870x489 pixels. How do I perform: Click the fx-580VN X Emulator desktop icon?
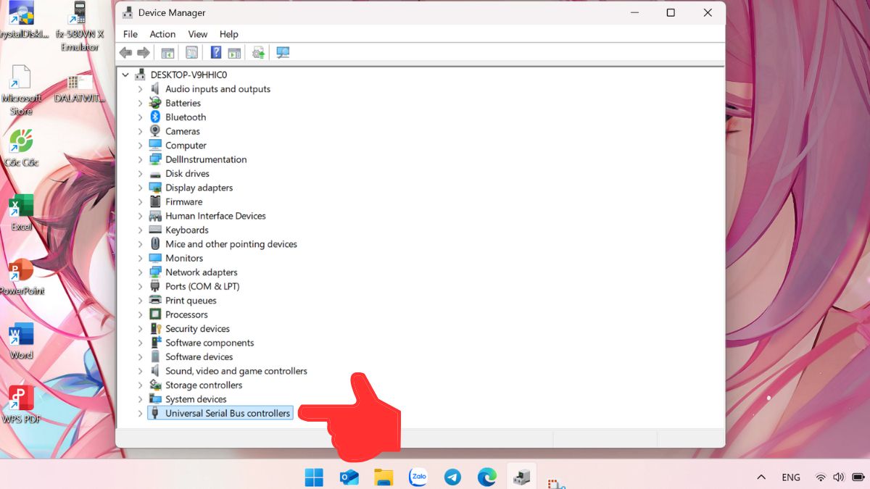(80, 25)
